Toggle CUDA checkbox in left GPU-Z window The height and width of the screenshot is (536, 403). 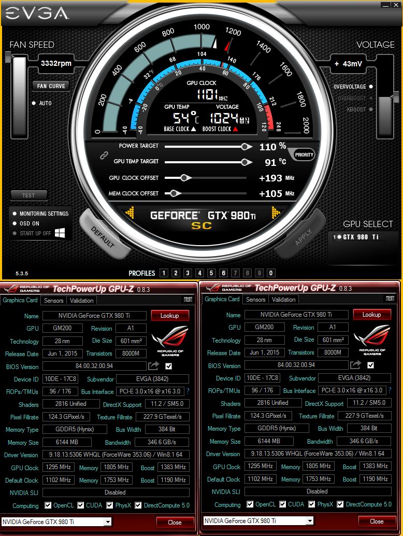click(81, 505)
